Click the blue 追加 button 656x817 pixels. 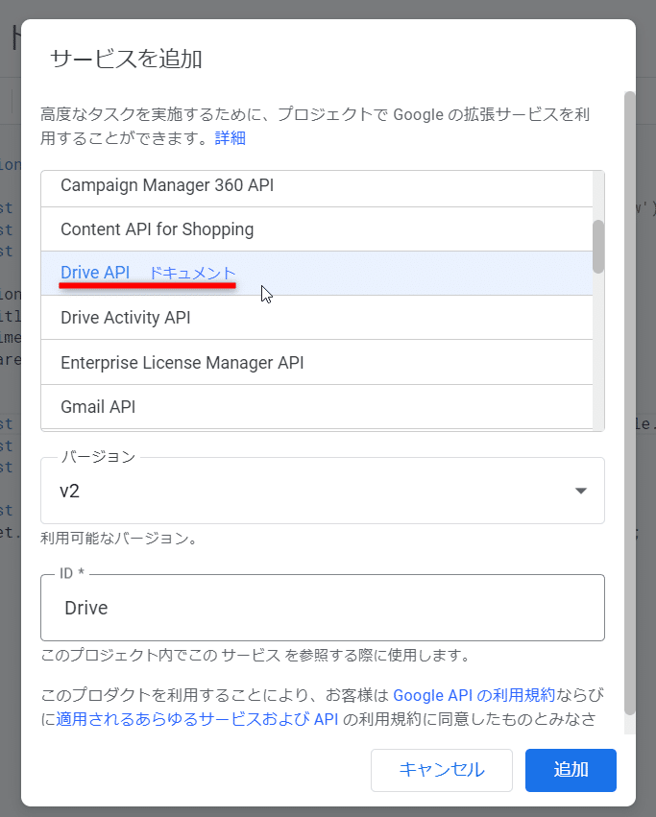tap(571, 770)
